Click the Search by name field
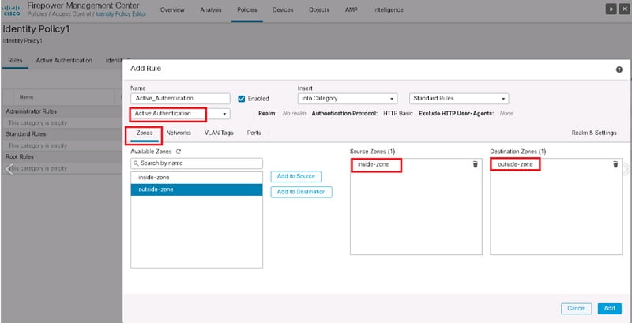 click(197, 163)
